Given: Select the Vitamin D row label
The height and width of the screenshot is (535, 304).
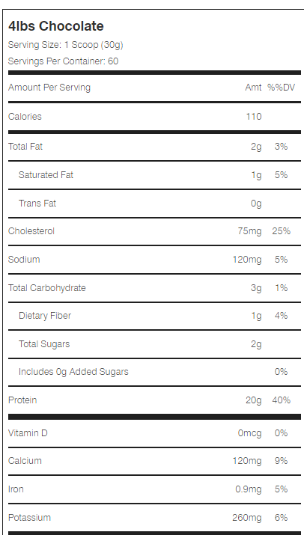Looking at the screenshot, I should pos(28,433).
